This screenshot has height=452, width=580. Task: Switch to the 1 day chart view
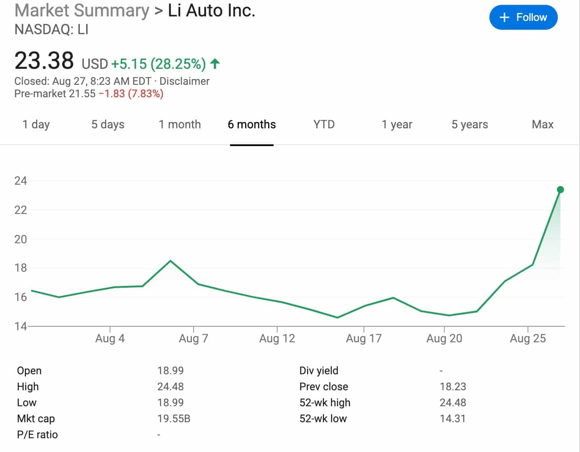click(36, 125)
